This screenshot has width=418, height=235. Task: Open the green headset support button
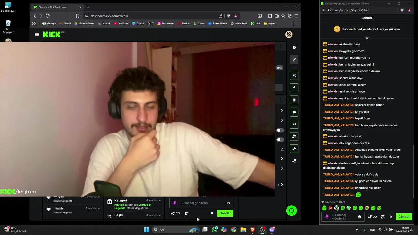(292, 211)
